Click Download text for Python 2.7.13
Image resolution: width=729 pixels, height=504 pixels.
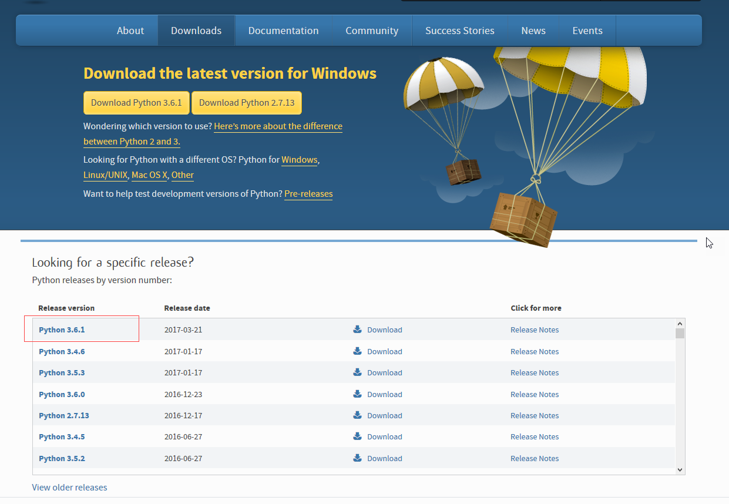point(385,415)
